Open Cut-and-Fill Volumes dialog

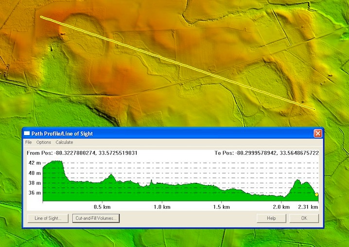tap(96, 218)
